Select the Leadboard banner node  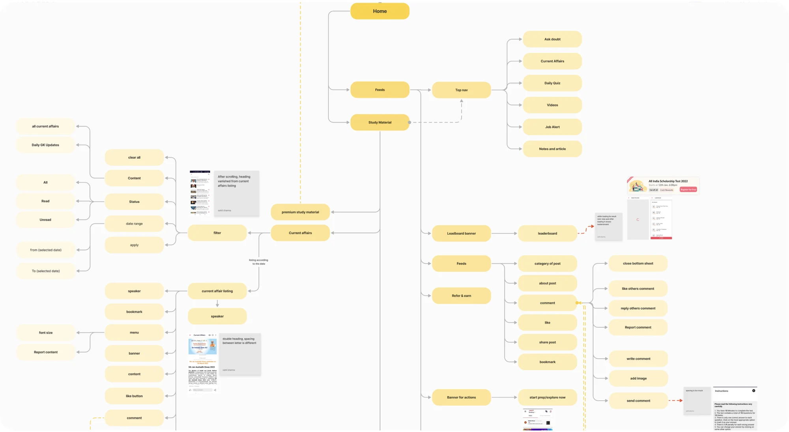(x=461, y=233)
